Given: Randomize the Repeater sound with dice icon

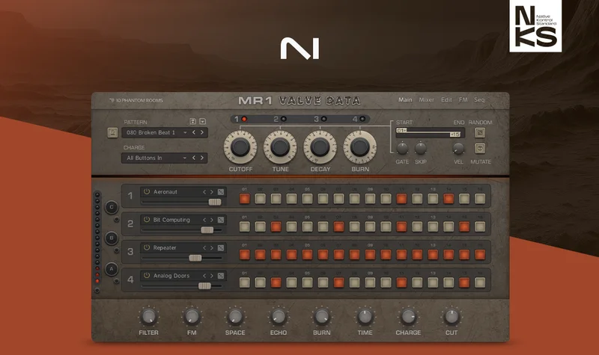Looking at the screenshot, I should 221,248.
